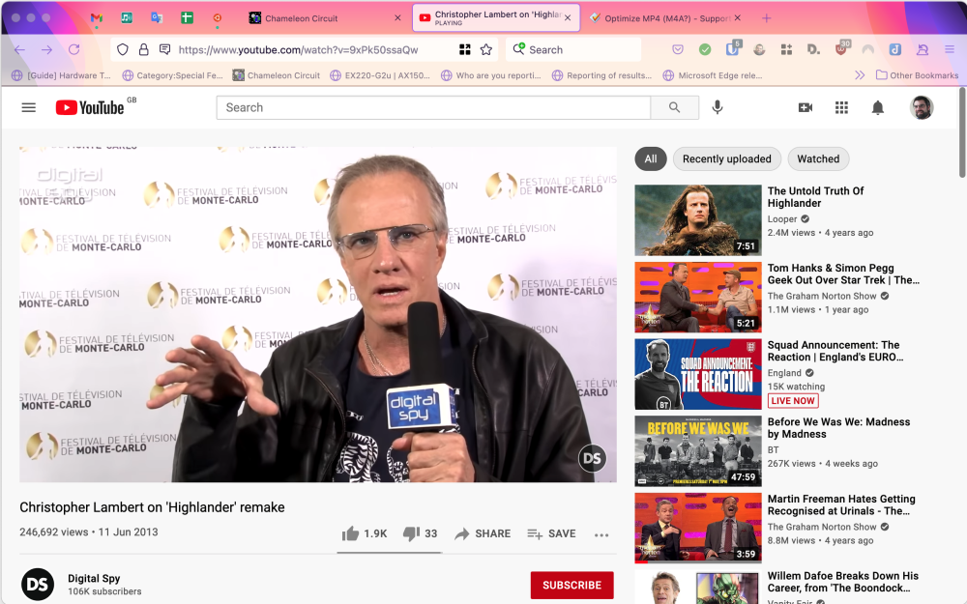Click the create video camera icon
Viewport: 967px width, 604px height.
click(805, 107)
